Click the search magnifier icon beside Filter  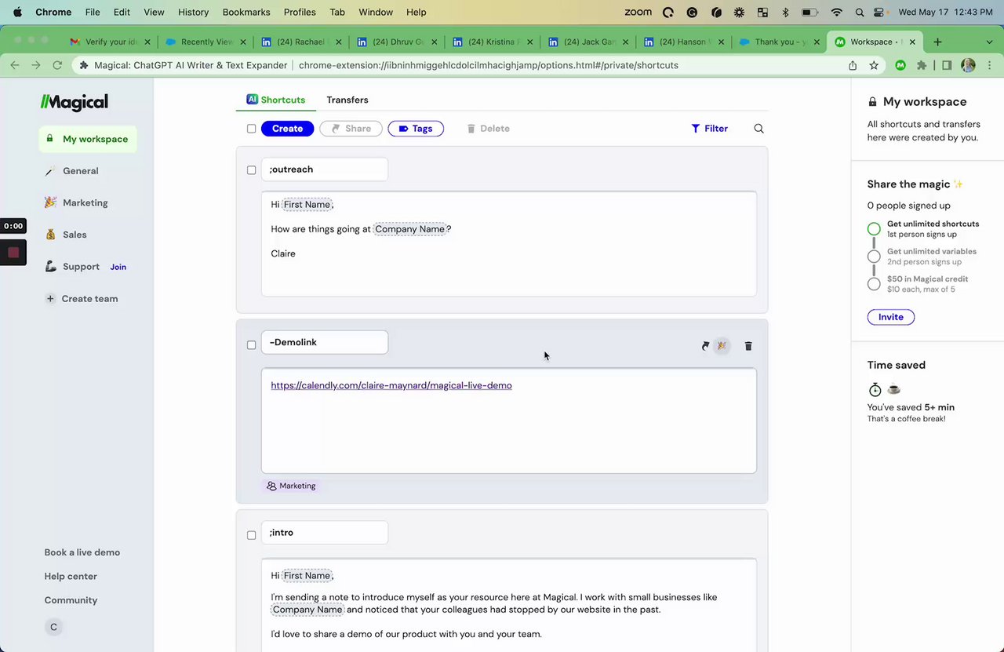tap(758, 129)
